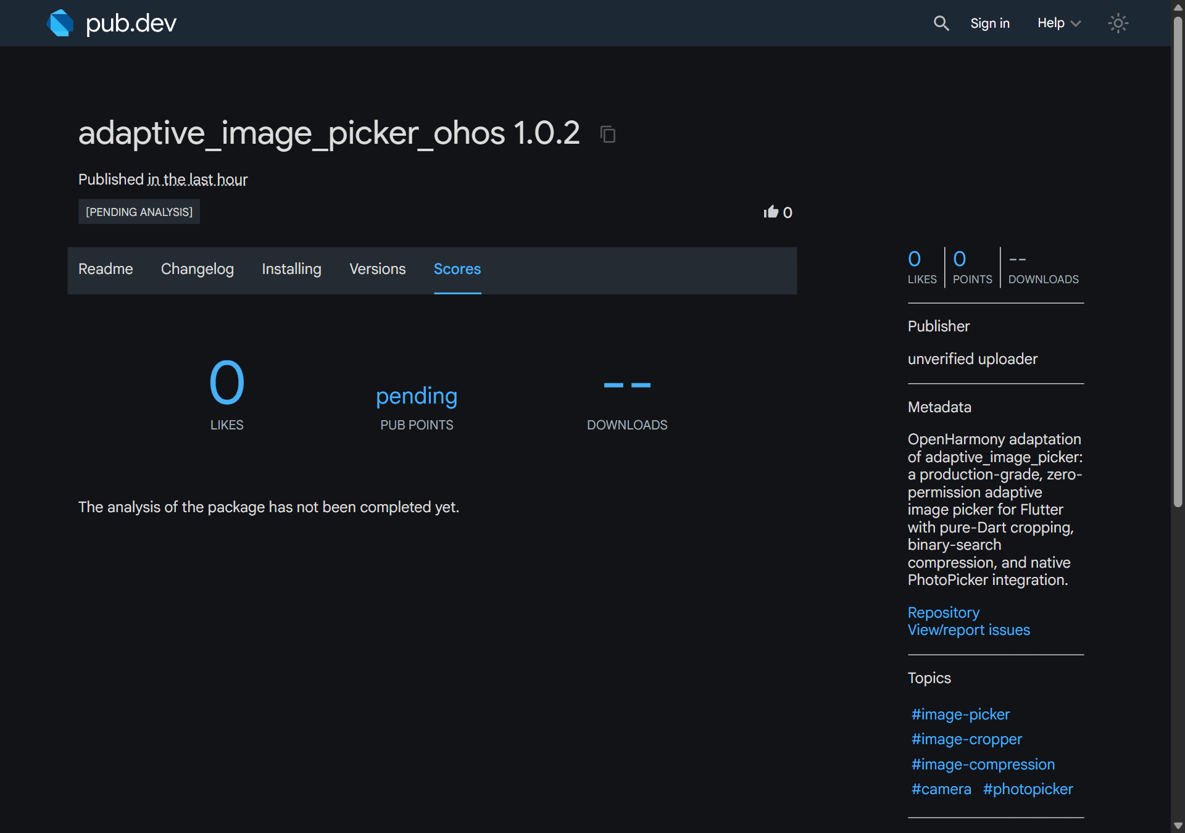
Task: Open the #image-cropper topic
Action: point(967,739)
